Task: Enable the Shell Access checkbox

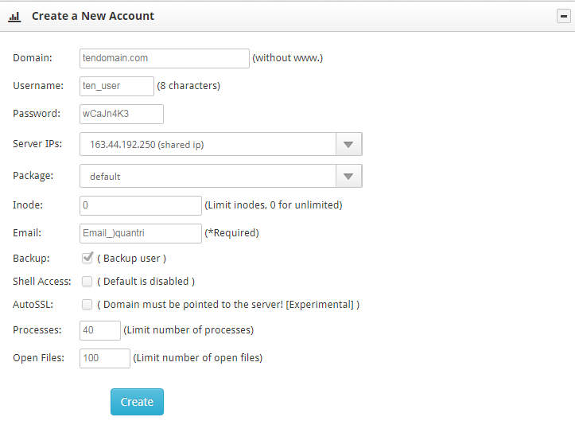Action: (87, 282)
